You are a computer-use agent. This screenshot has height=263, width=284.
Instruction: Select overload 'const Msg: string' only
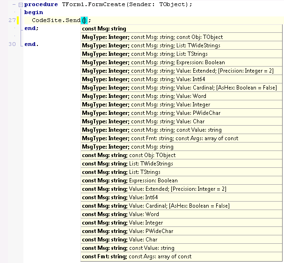click(x=182, y=29)
